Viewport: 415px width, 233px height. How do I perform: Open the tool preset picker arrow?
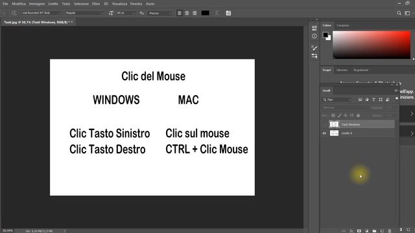point(4,13)
